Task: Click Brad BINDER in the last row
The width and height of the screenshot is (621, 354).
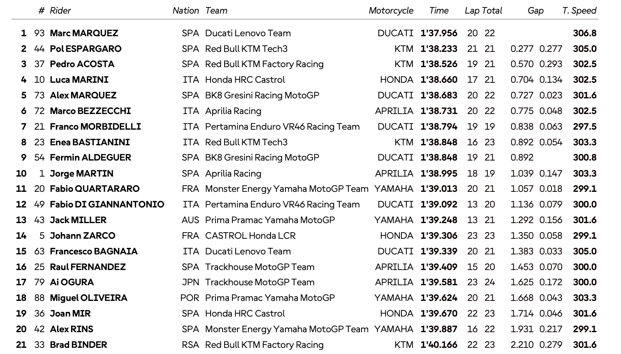Action: 78,345
